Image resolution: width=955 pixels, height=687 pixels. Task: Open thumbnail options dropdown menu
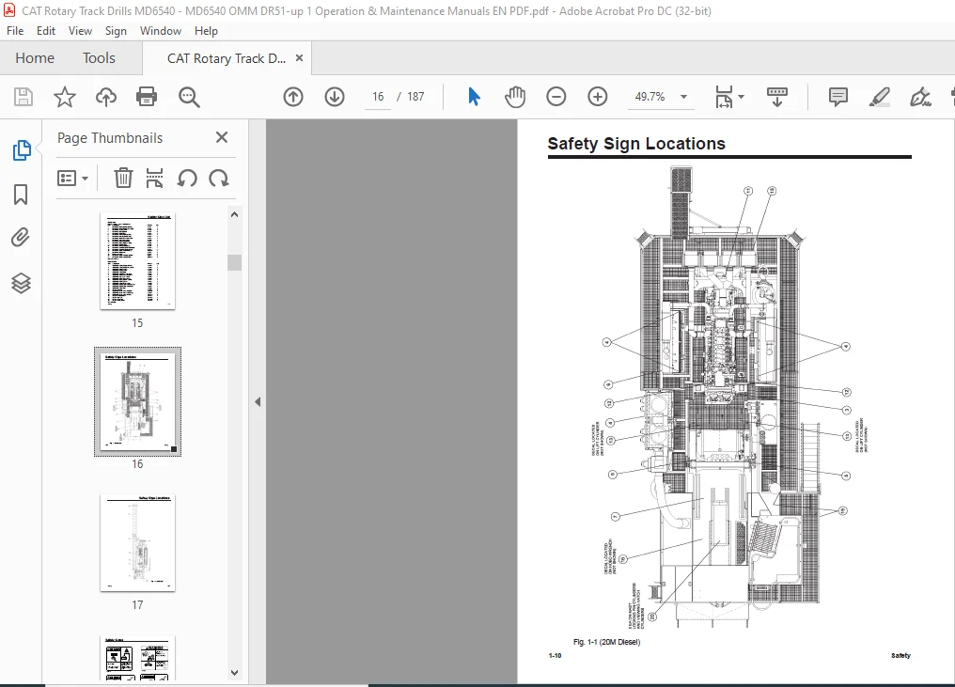tap(72, 179)
